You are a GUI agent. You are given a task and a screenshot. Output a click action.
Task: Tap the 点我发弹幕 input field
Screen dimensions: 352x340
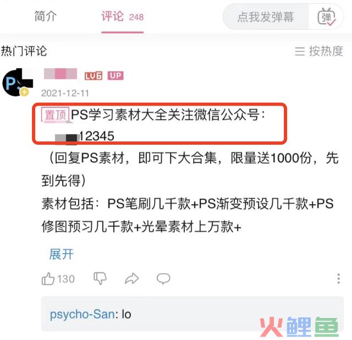[266, 17]
